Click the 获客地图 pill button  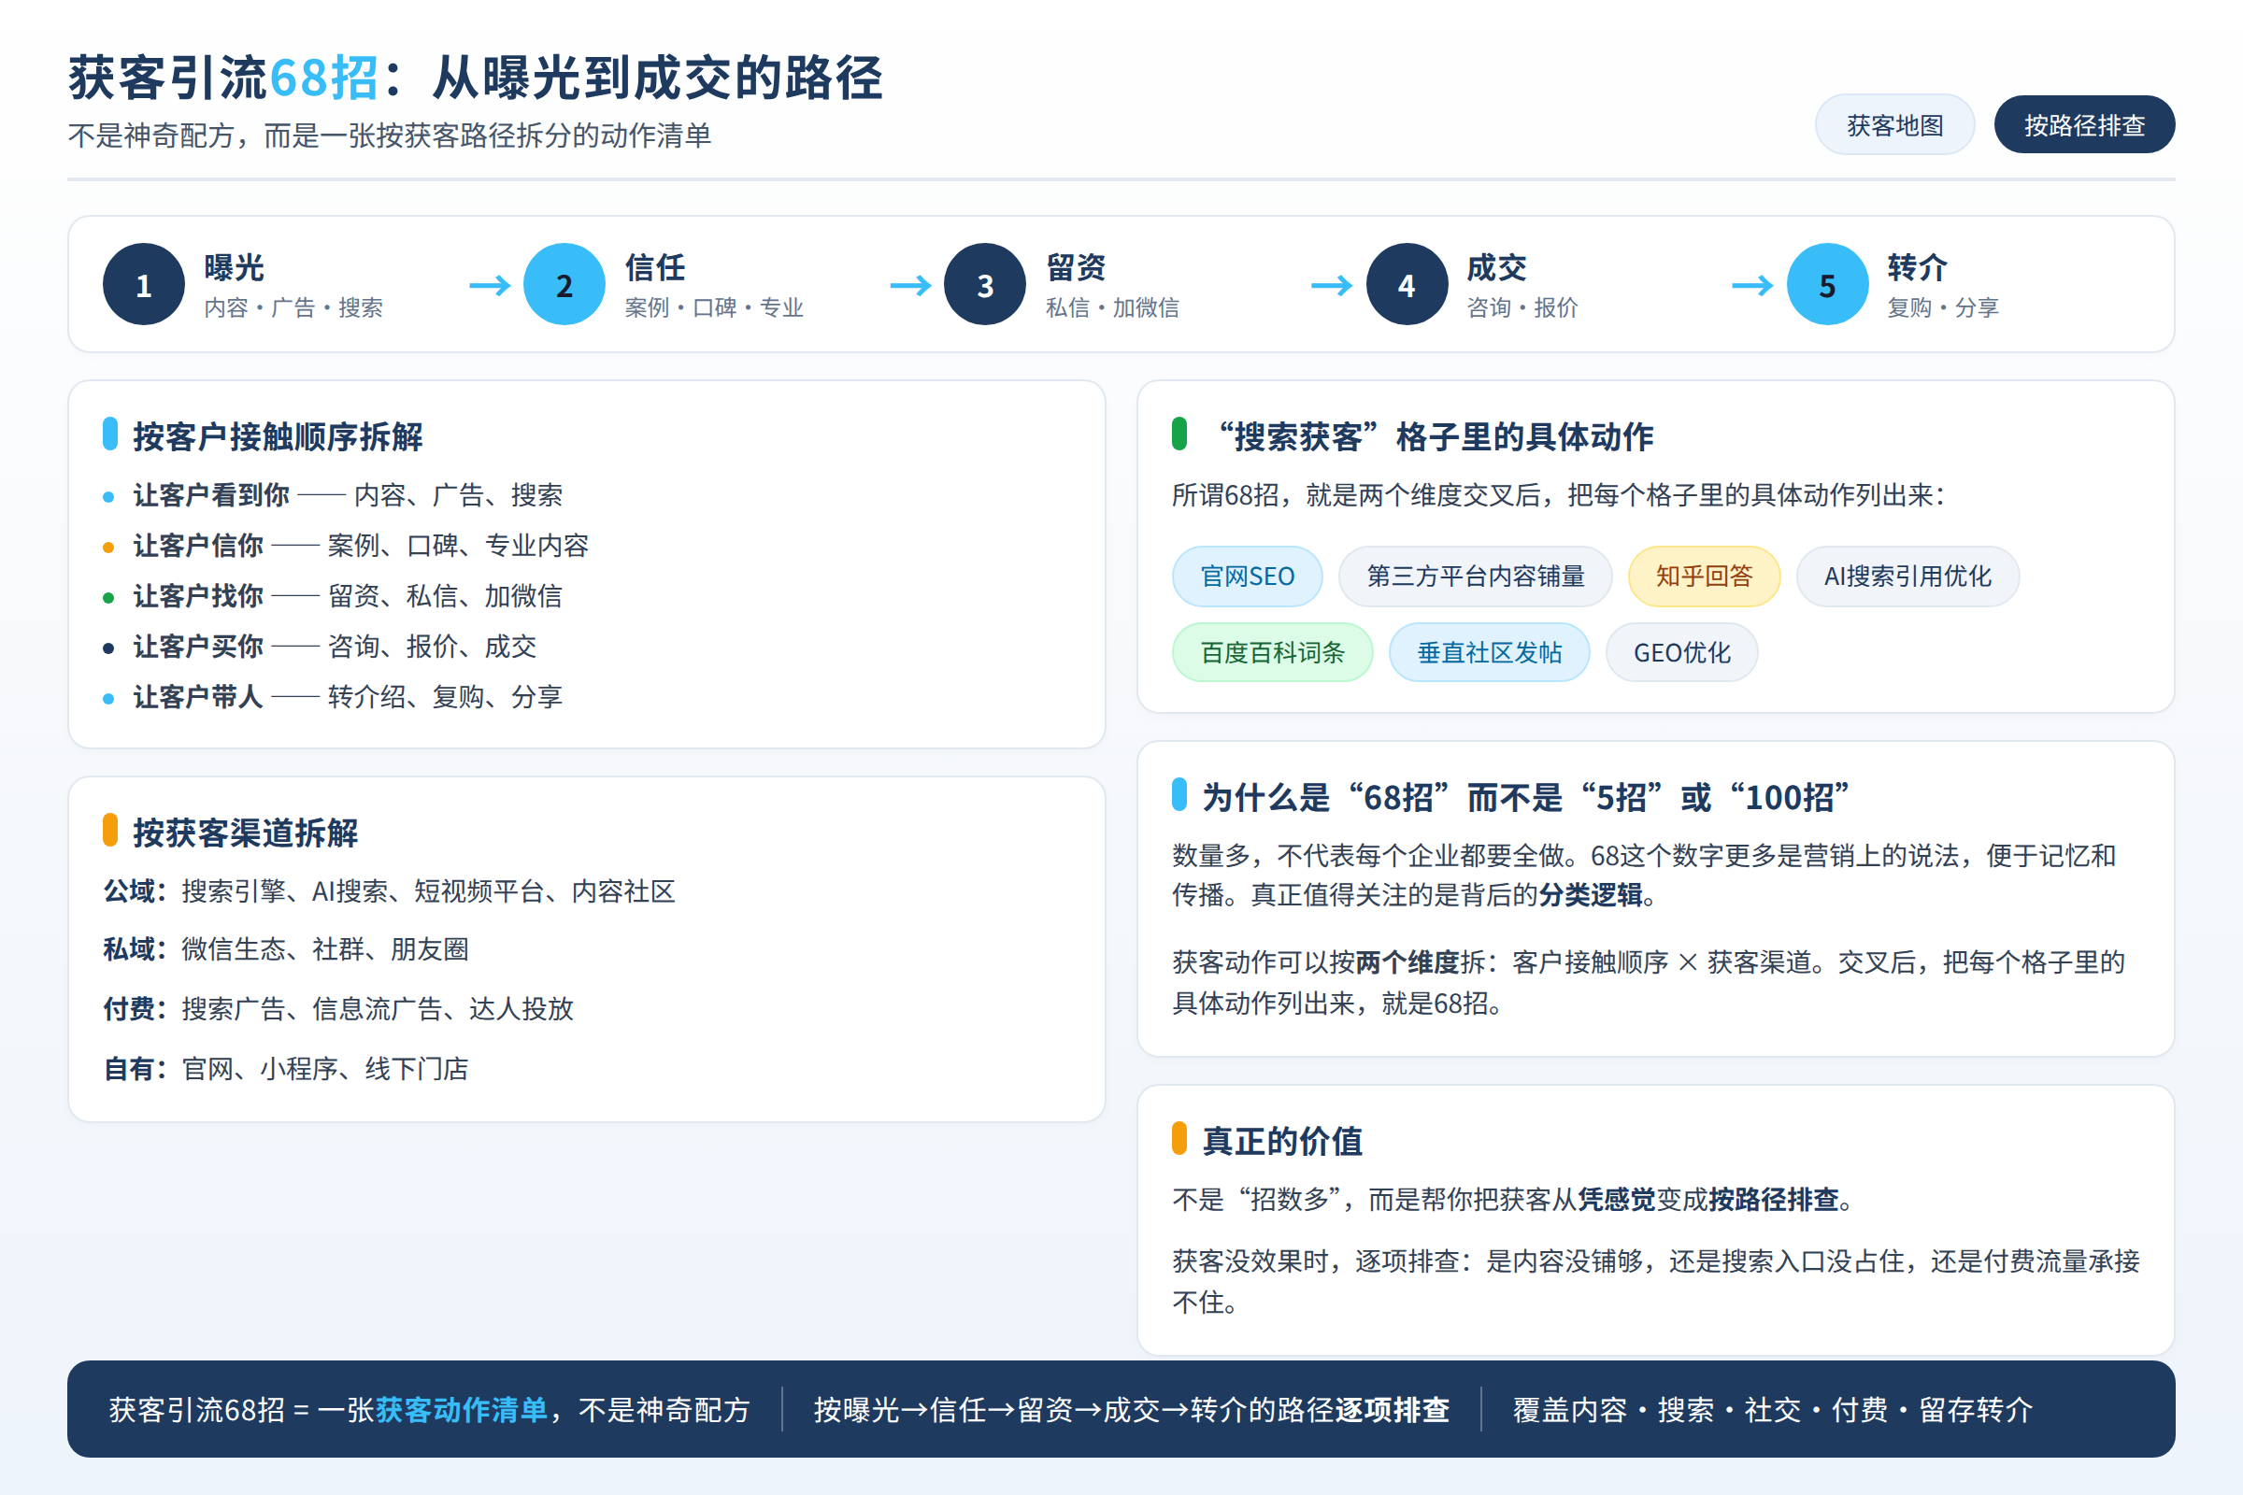(x=1894, y=125)
